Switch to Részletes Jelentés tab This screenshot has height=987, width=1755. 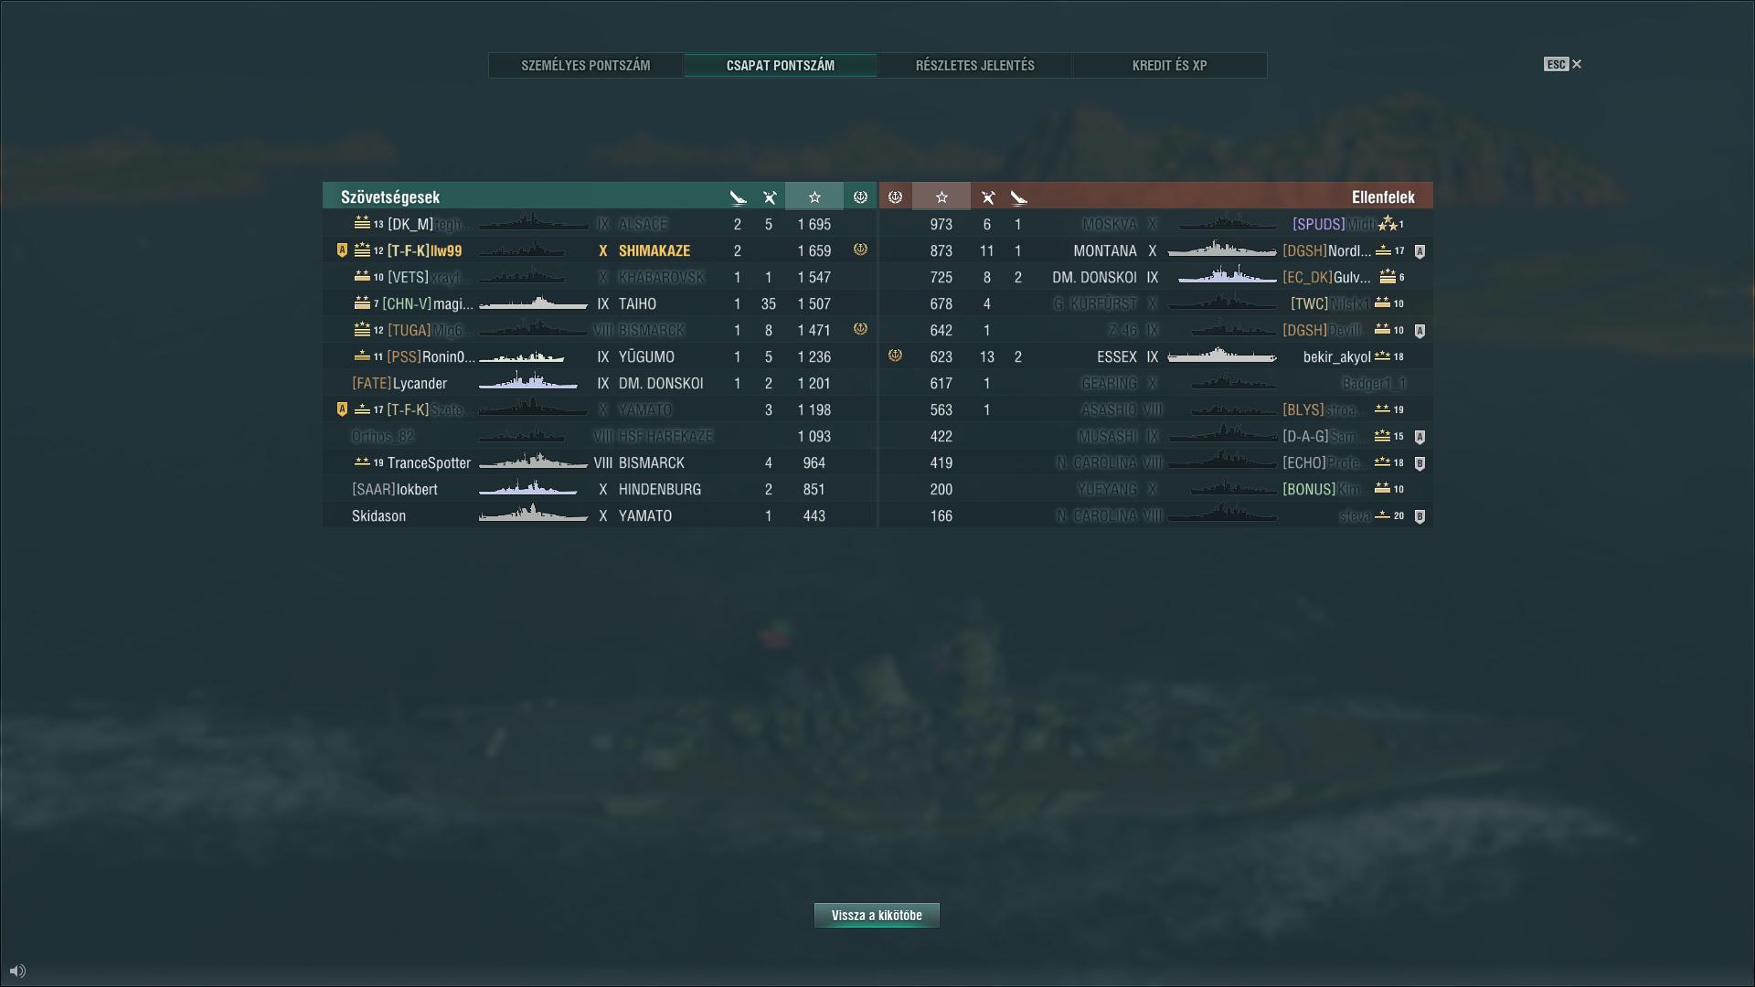pyautogui.click(x=975, y=66)
